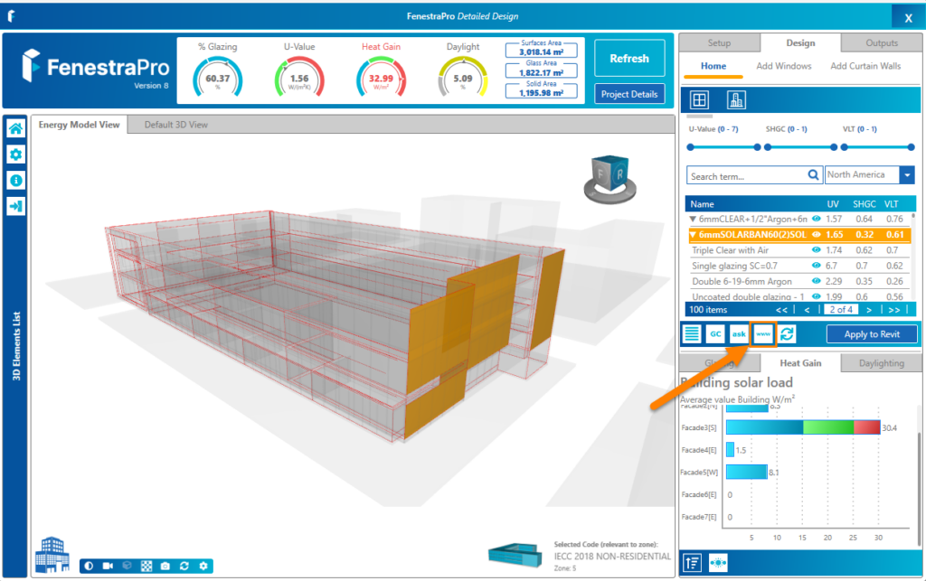The width and height of the screenshot is (926, 581).
Task: Click Apply to Revit button
Action: pyautogui.click(x=872, y=333)
